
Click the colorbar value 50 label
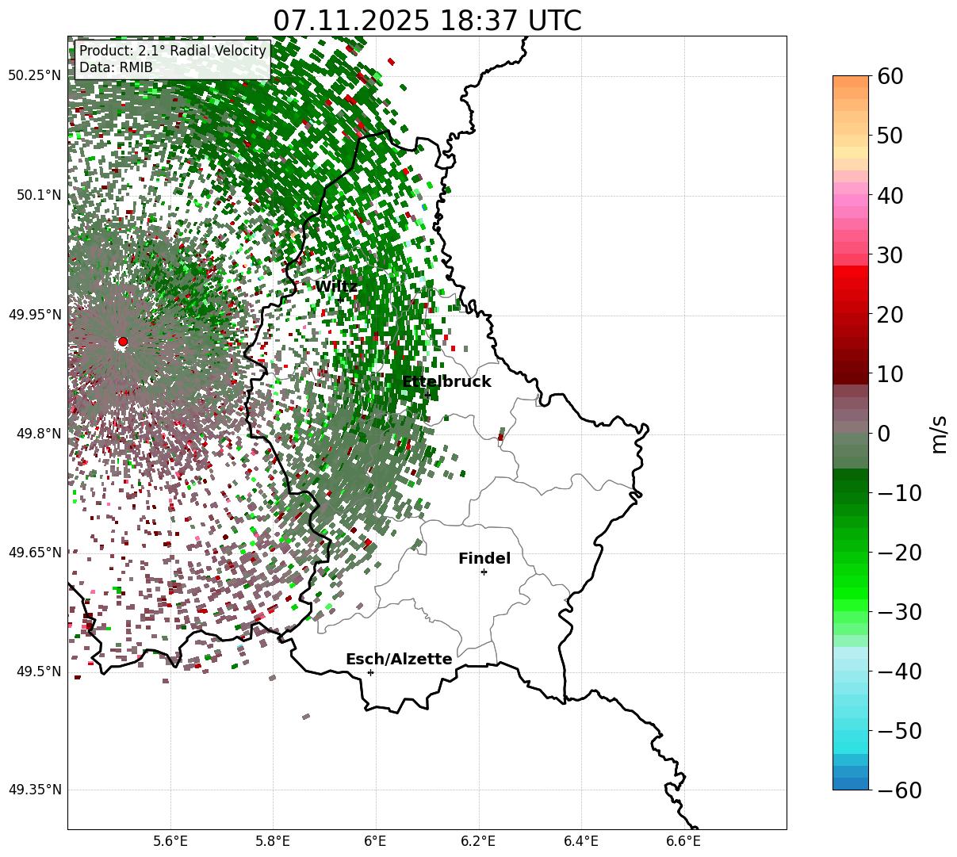[x=890, y=136]
